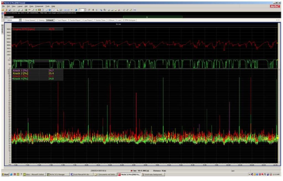
Task: Click the 10:00 label on time axis
Action: coord(228,165)
